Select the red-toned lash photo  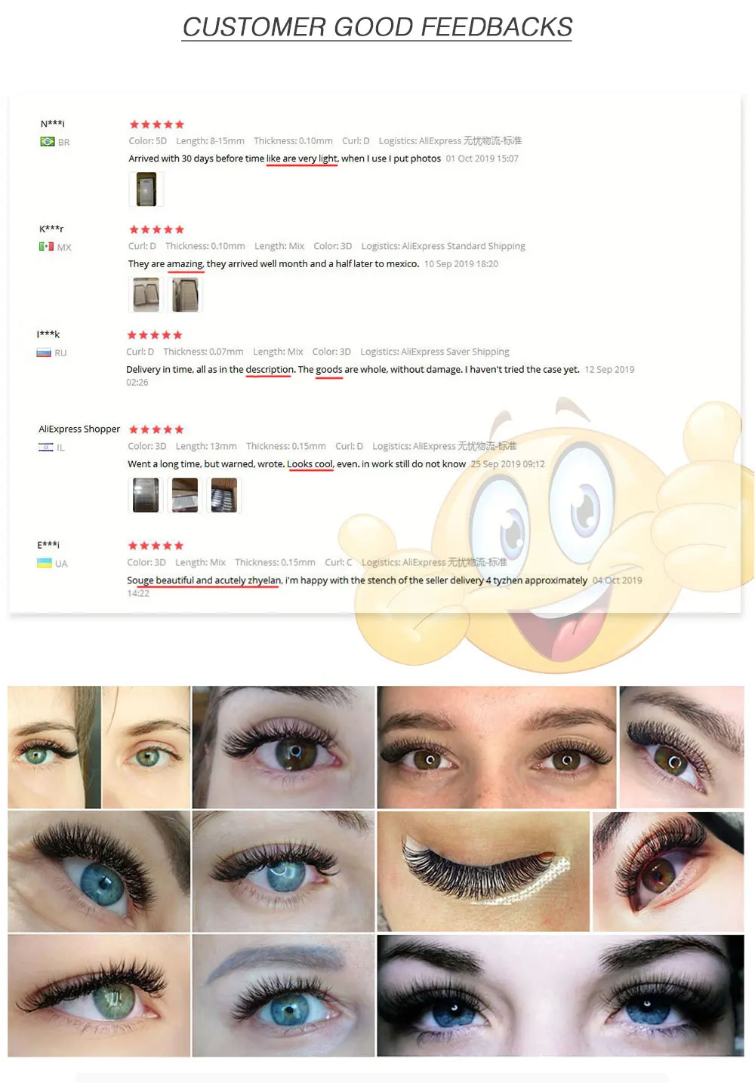coord(668,872)
